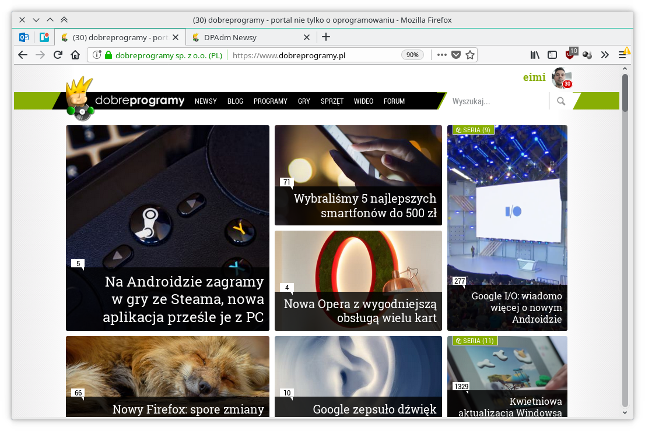Open comments badge showing 71
Viewport: 645px width, 431px height.
(287, 182)
